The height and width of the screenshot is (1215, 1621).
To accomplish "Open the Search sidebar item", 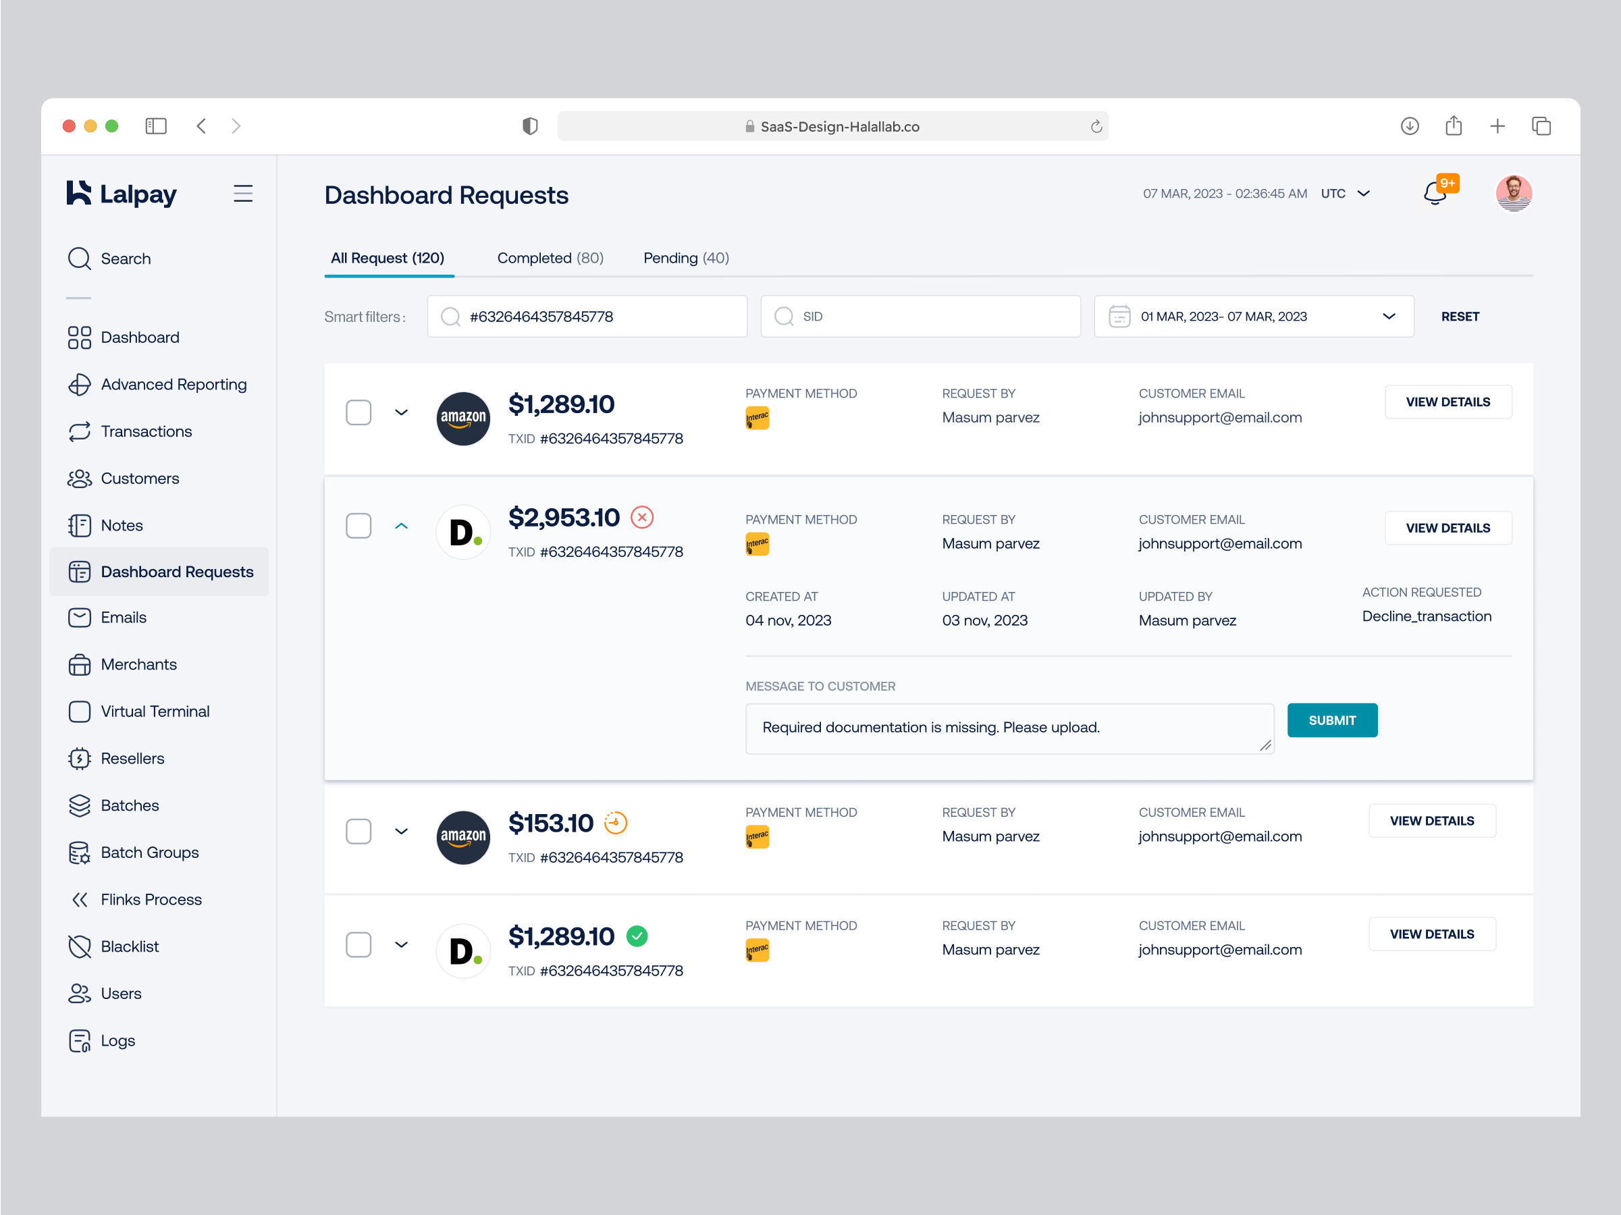I will click(x=126, y=258).
